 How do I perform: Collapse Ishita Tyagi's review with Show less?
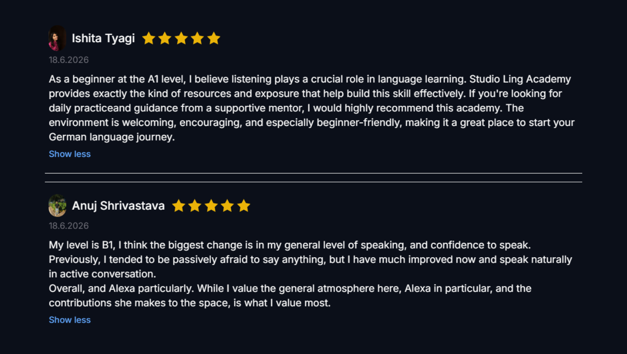70,154
